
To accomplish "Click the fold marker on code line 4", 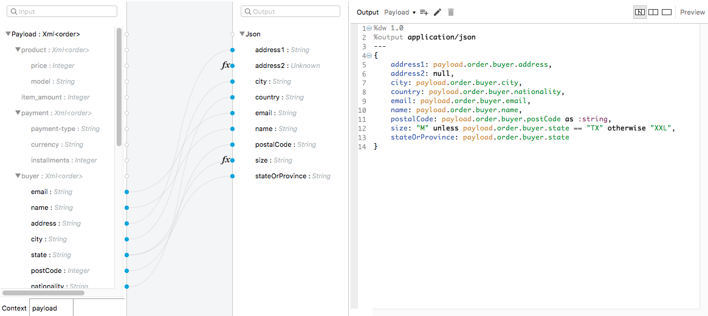I will (x=369, y=56).
